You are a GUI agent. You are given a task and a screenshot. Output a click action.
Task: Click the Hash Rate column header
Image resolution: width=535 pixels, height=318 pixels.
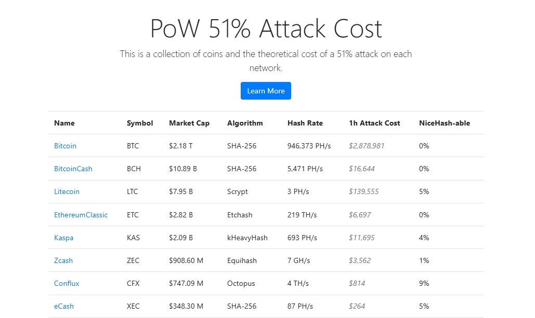305,123
